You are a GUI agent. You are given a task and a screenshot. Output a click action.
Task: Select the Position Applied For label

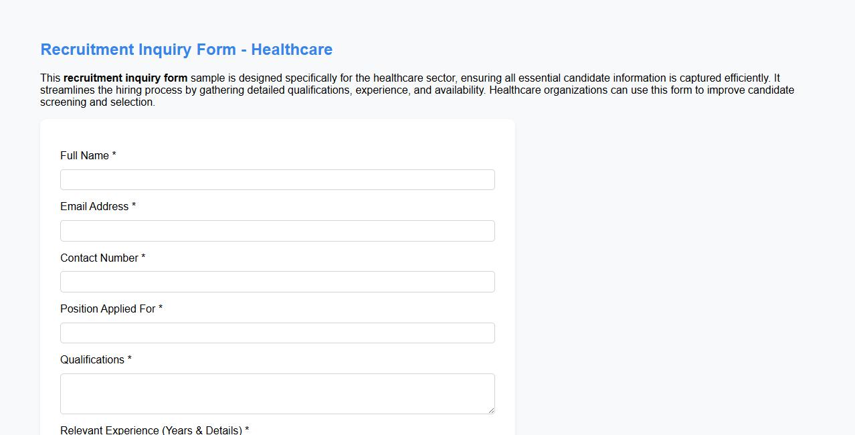[107, 309]
